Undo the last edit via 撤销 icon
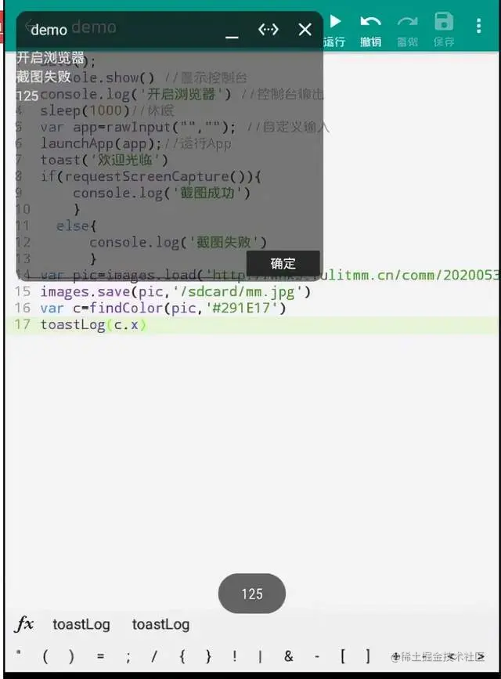This screenshot has width=501, height=679. coord(371,30)
